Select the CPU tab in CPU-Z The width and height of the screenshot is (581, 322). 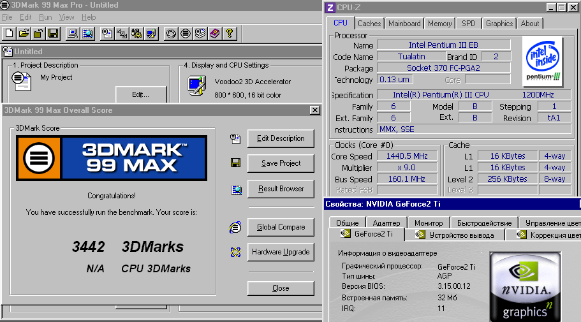pyautogui.click(x=340, y=22)
